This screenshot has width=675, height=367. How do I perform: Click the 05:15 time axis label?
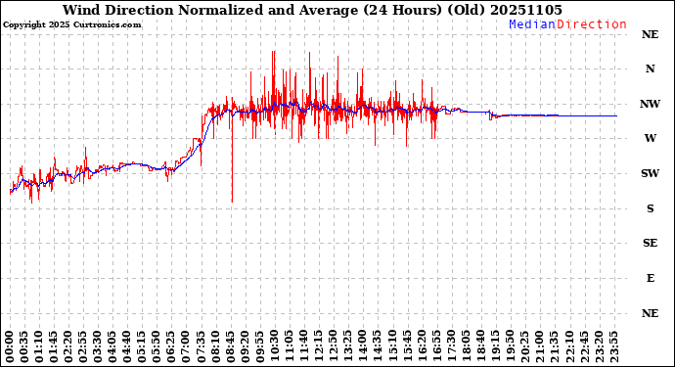(x=142, y=347)
